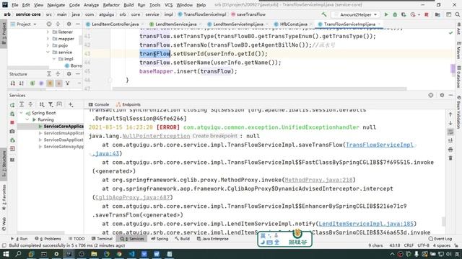Click Services expand all icon
462x259 pixels.
tap(22, 104)
